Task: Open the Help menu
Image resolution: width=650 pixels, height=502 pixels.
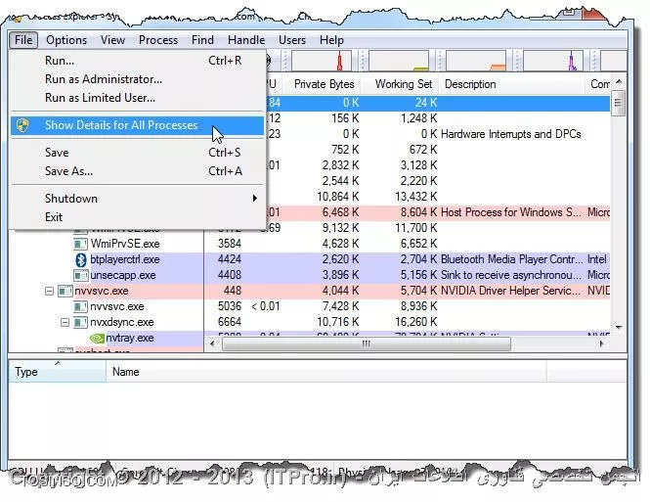Action: [331, 40]
